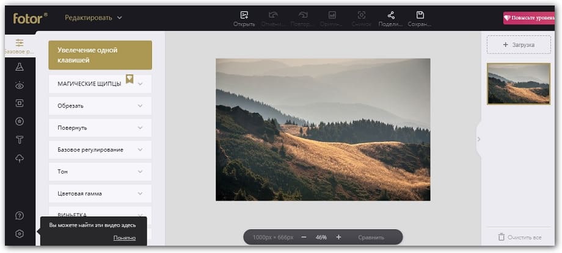Expand the Повернуть (Rotate) section
Screen dimensions: 562x253
coord(100,128)
